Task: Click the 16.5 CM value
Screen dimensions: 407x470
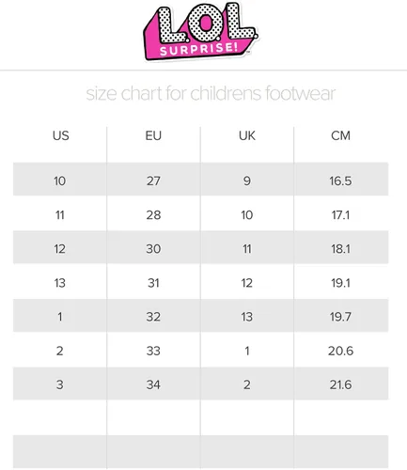Action: [340, 180]
